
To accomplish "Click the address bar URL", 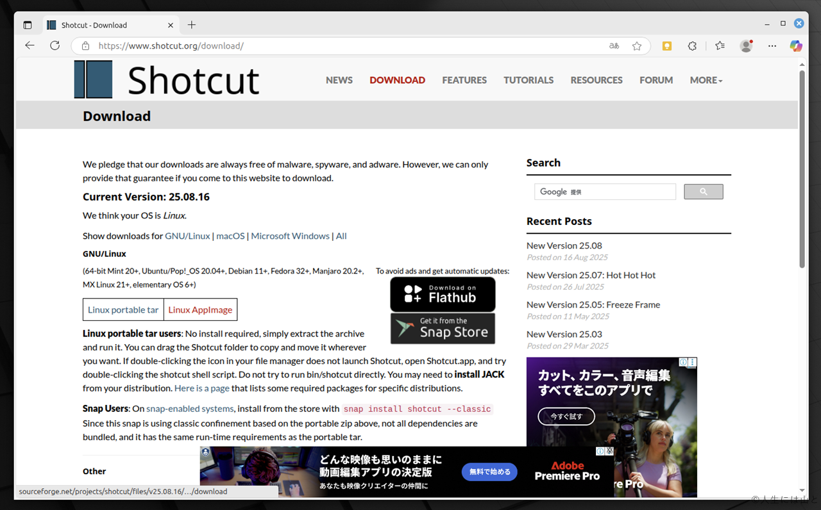I will click(171, 46).
